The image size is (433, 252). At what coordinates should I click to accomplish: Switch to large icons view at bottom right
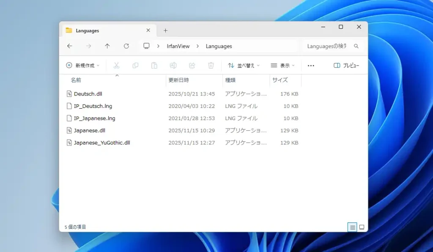362,227
